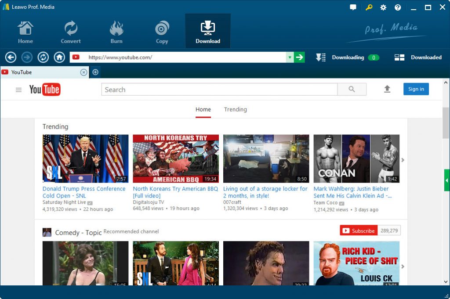450x299 pixels.
Task: Click the YouTube search magnifier button
Action: click(352, 90)
